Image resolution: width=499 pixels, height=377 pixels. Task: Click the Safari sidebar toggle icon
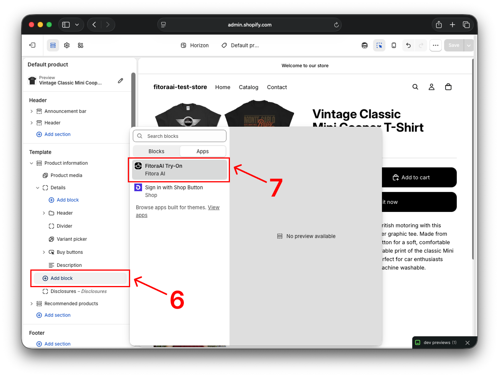tap(66, 25)
